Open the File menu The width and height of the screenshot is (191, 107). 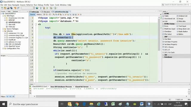coord(1,5)
